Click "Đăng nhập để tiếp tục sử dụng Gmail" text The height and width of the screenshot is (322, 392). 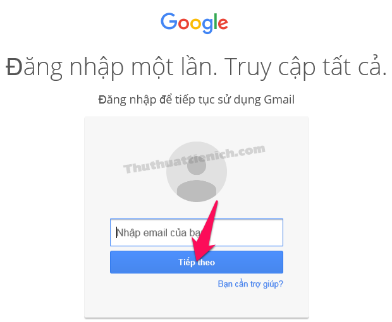(x=197, y=100)
